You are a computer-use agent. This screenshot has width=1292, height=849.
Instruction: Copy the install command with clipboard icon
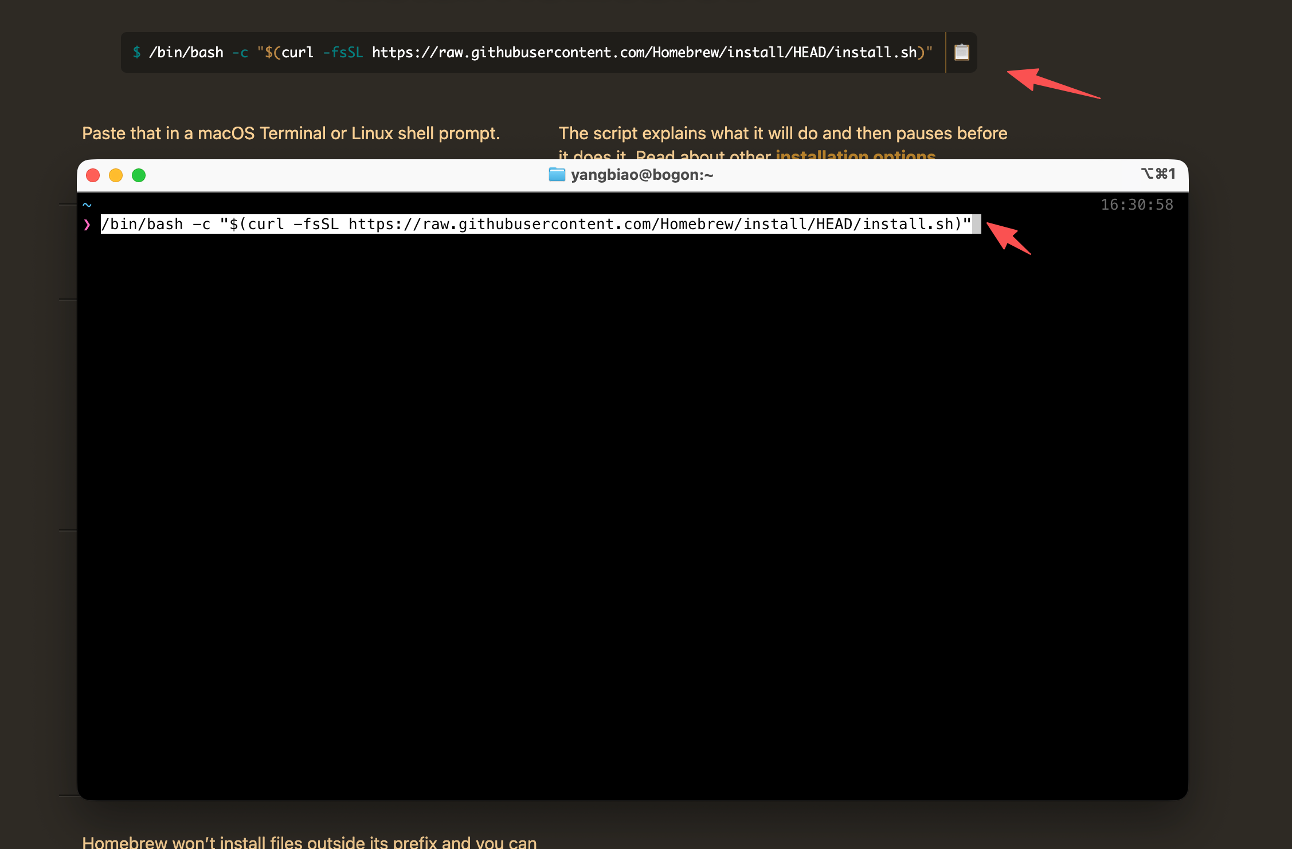[961, 52]
